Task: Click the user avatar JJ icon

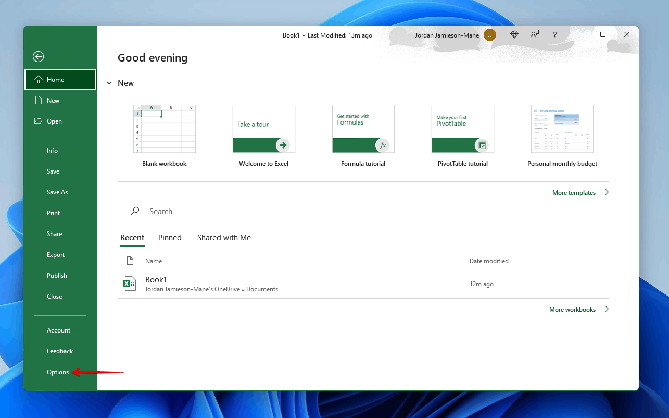Action: (489, 35)
